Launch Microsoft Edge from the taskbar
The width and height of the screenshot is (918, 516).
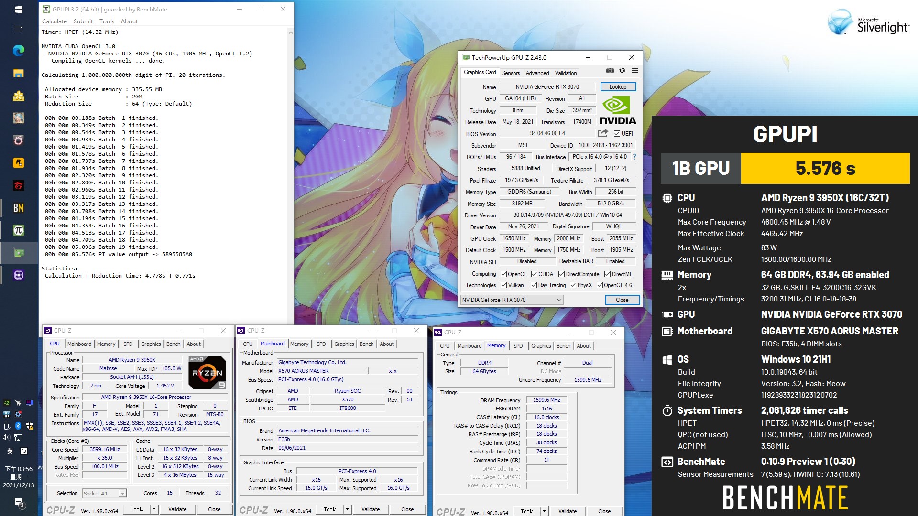tap(19, 51)
